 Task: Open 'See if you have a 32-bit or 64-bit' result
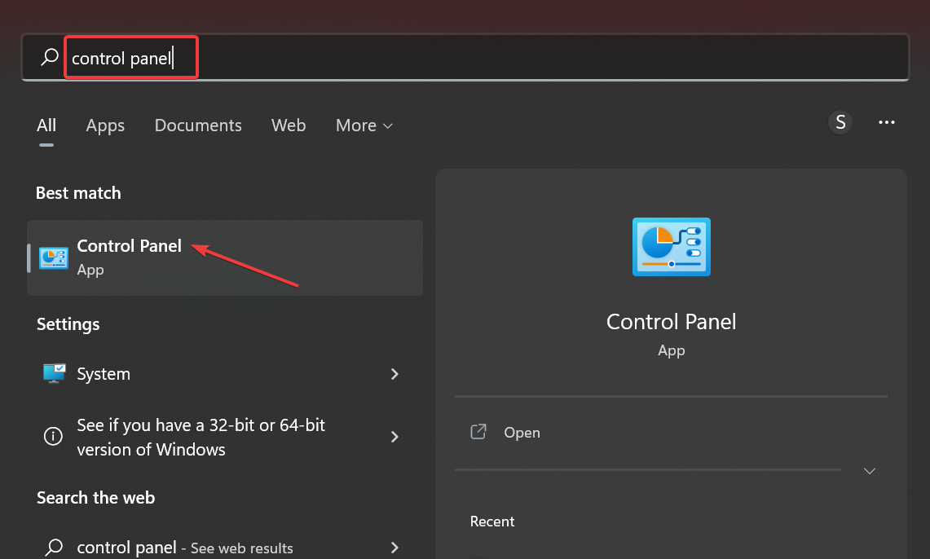coord(225,437)
